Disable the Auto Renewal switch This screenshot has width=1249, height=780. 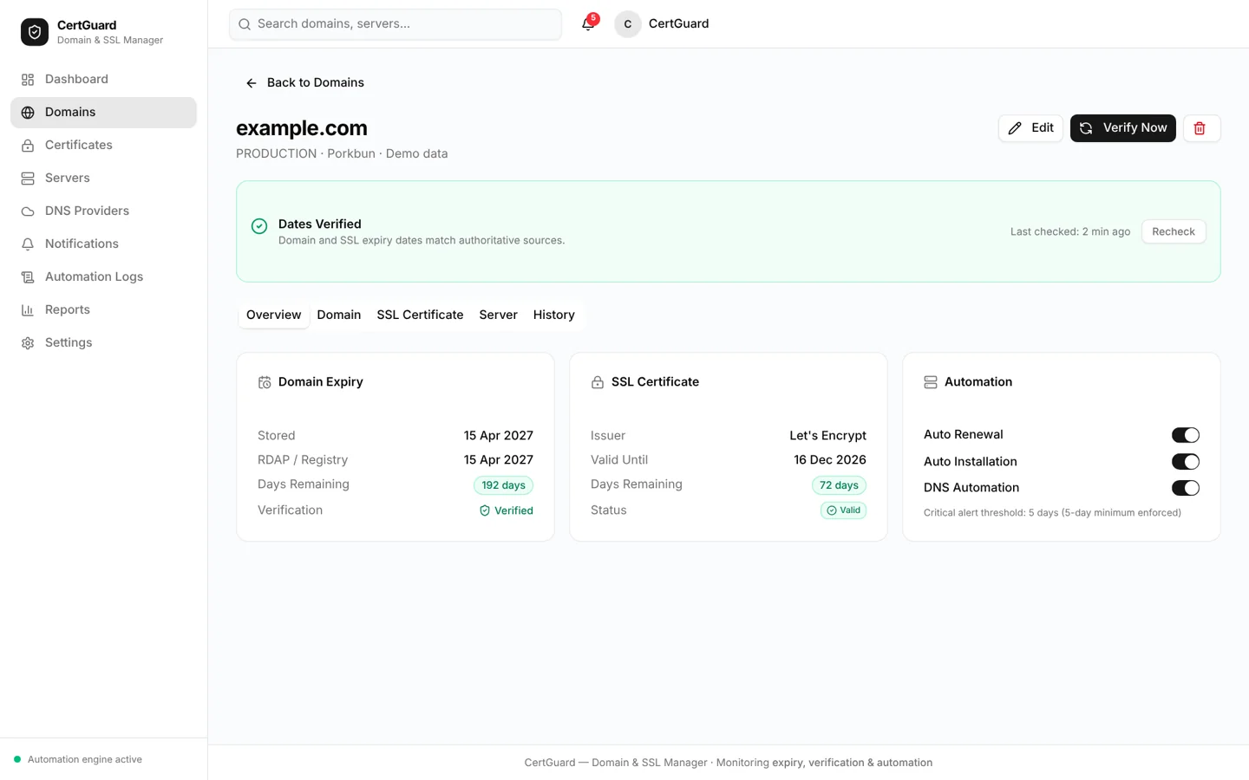(x=1186, y=435)
